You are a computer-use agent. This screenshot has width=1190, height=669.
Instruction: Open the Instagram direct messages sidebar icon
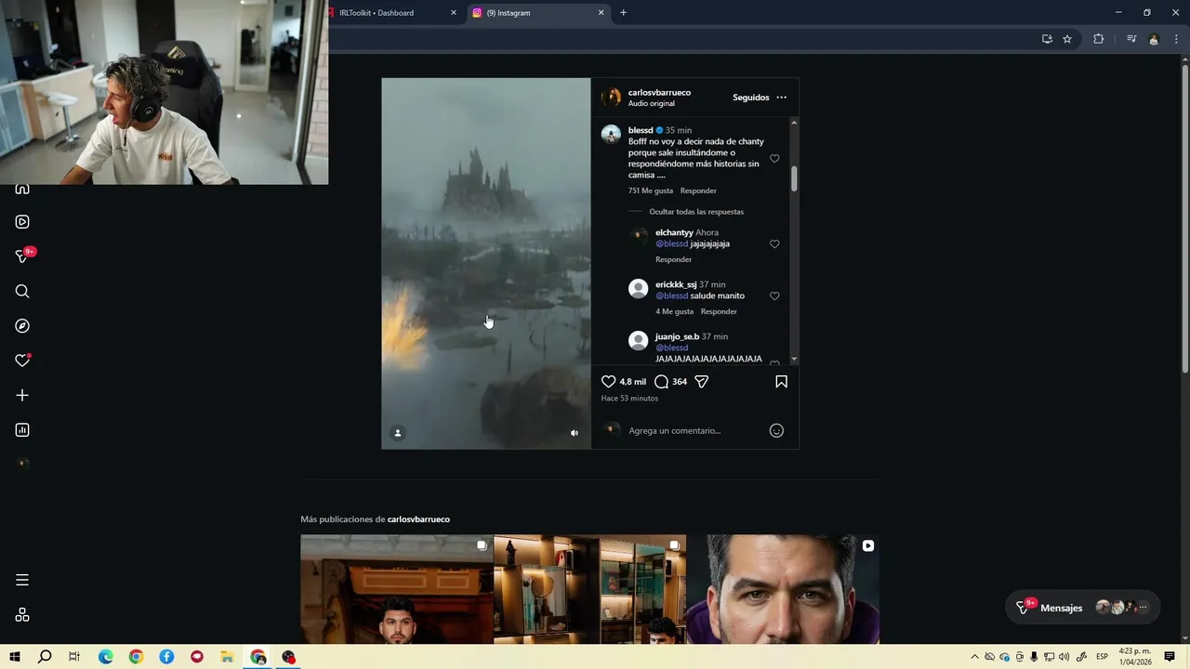pos(23,256)
